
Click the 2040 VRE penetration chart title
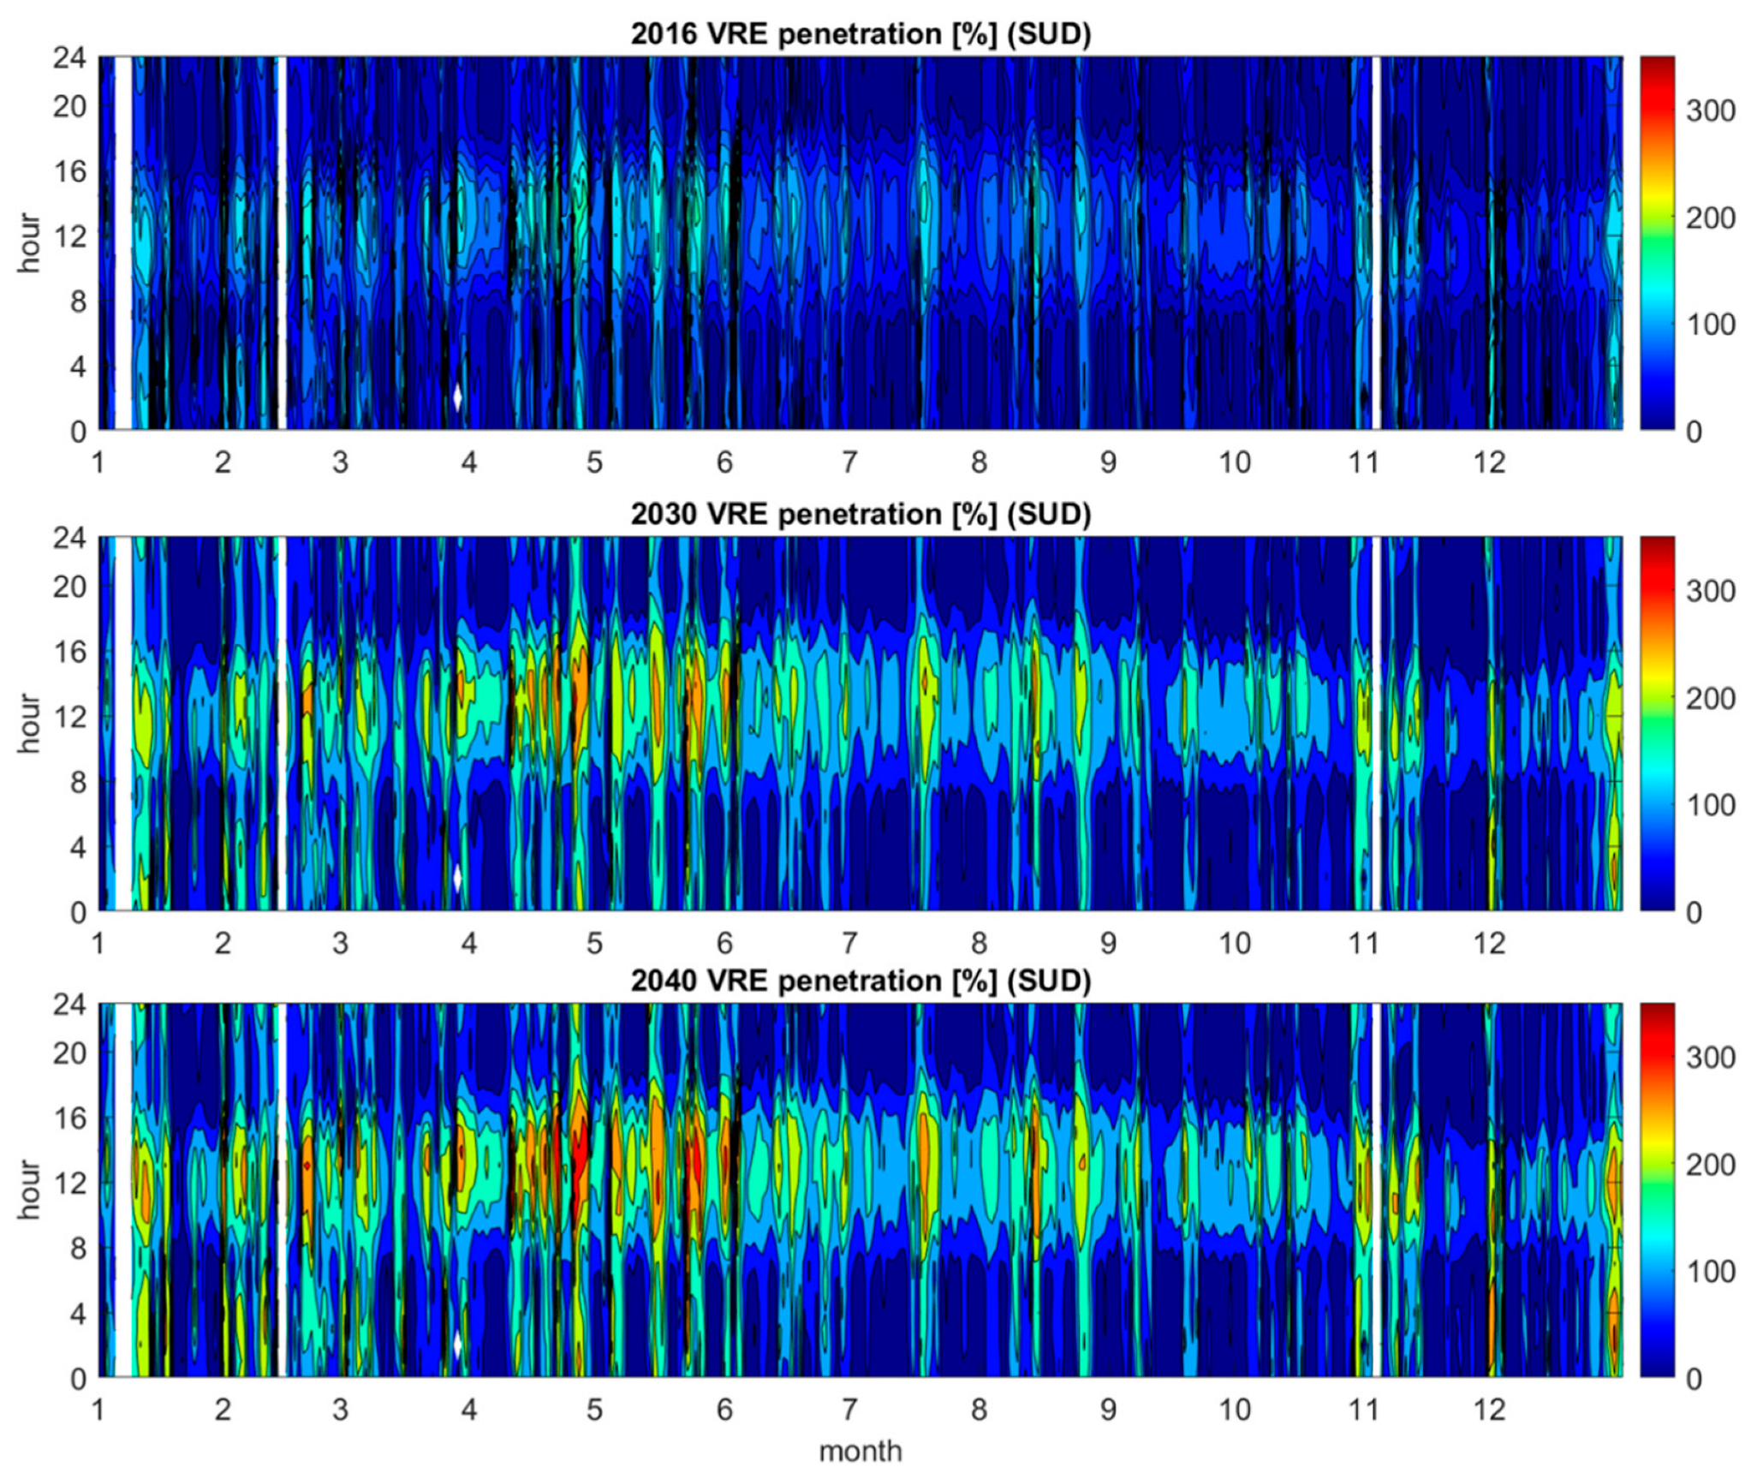861,981
